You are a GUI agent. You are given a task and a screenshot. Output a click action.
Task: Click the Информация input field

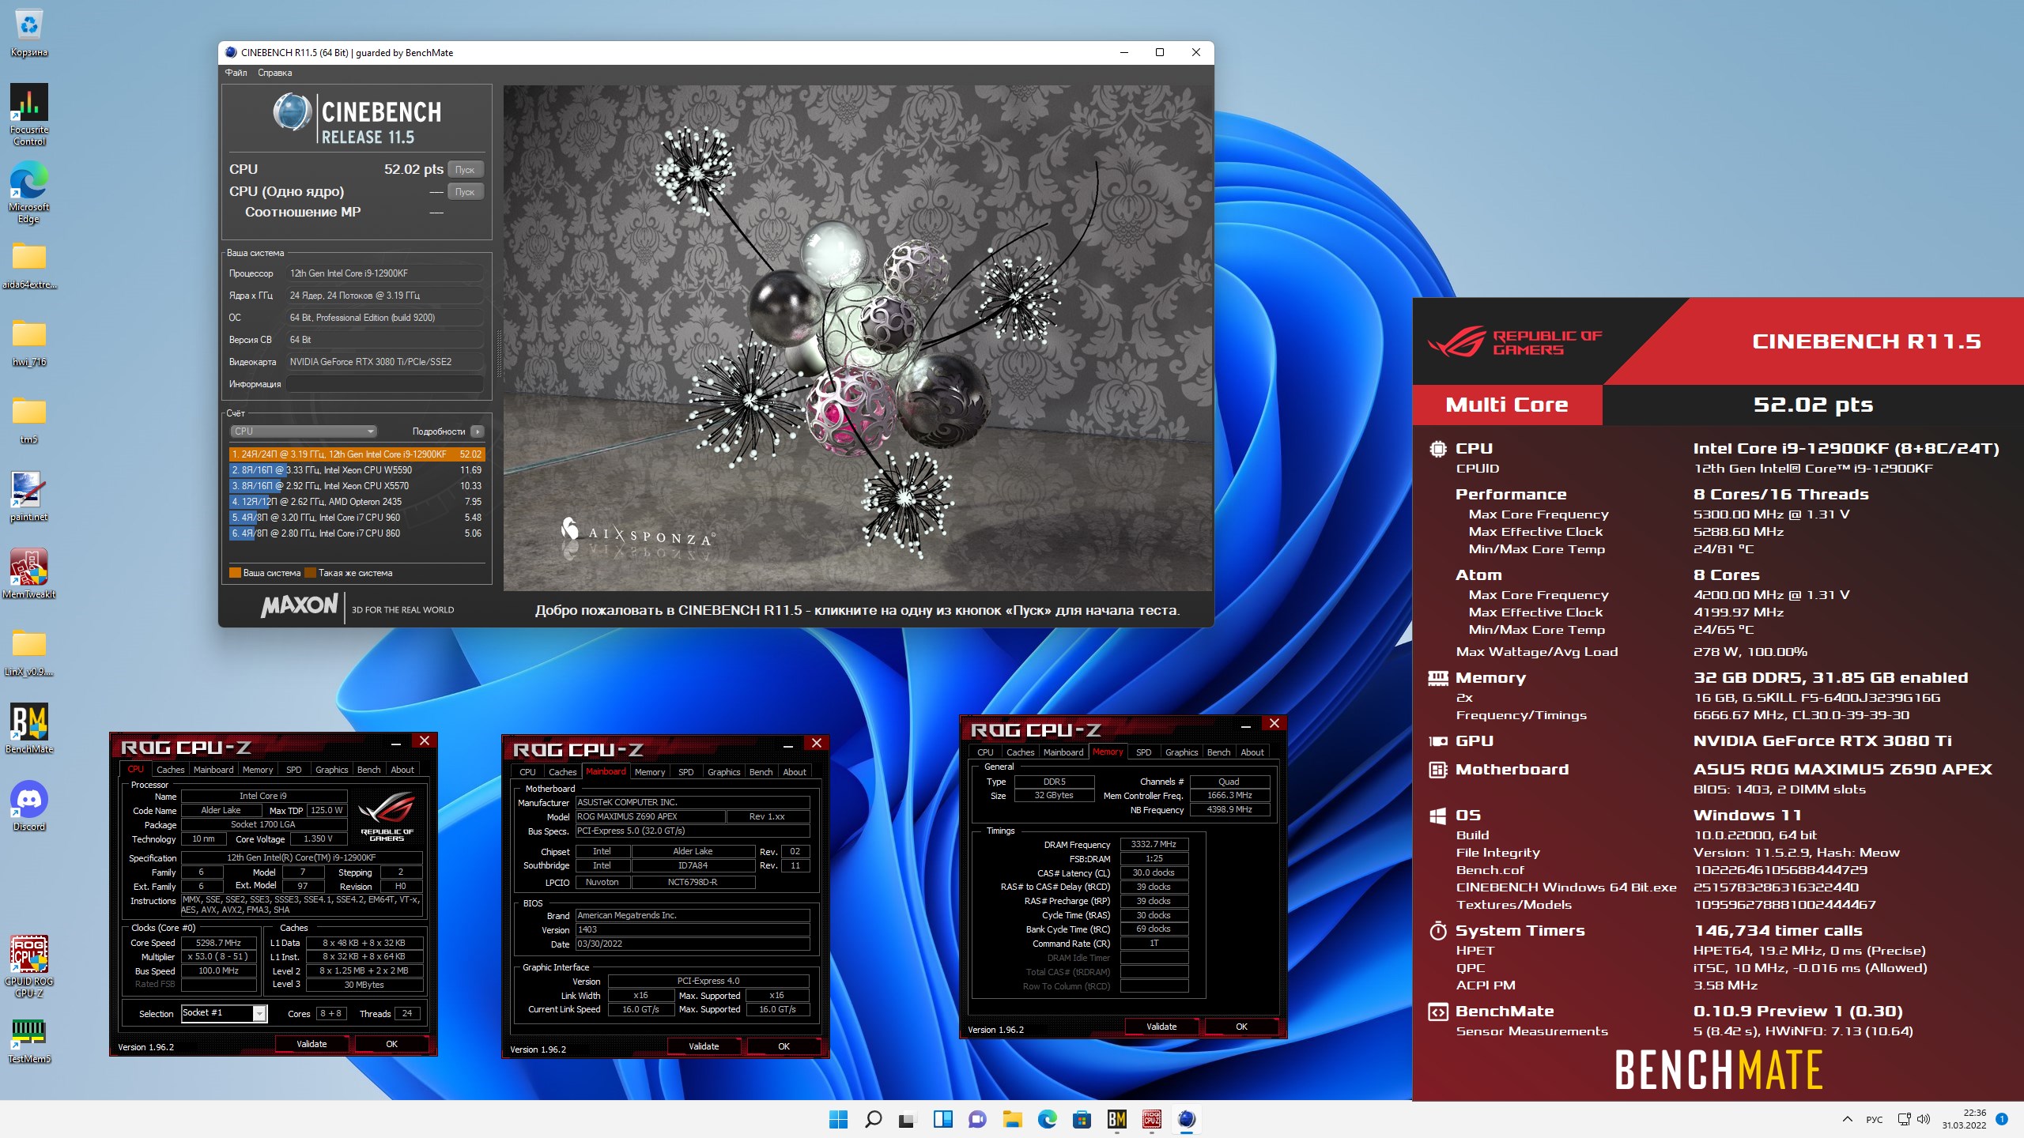pyautogui.click(x=385, y=384)
